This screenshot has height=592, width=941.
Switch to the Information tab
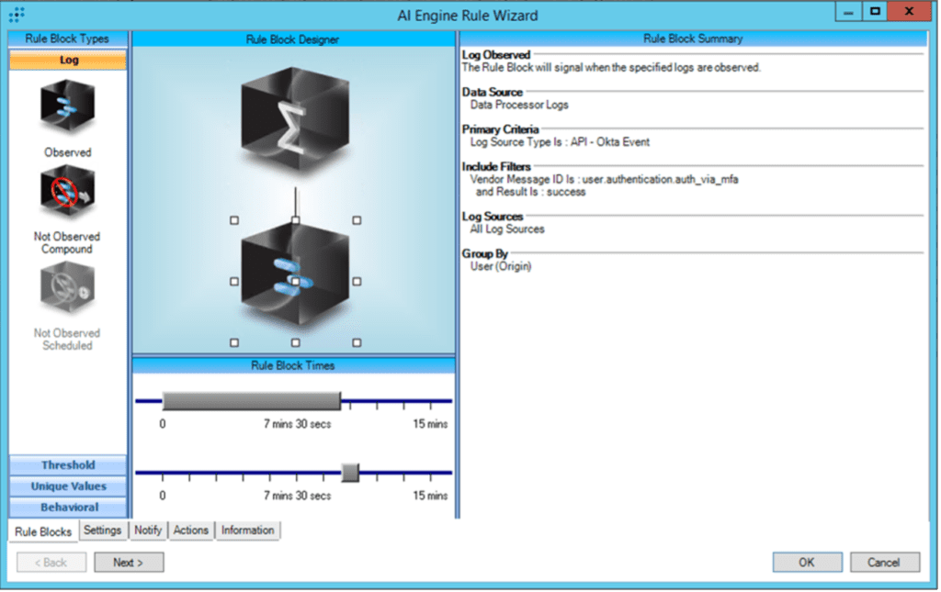pyautogui.click(x=247, y=531)
